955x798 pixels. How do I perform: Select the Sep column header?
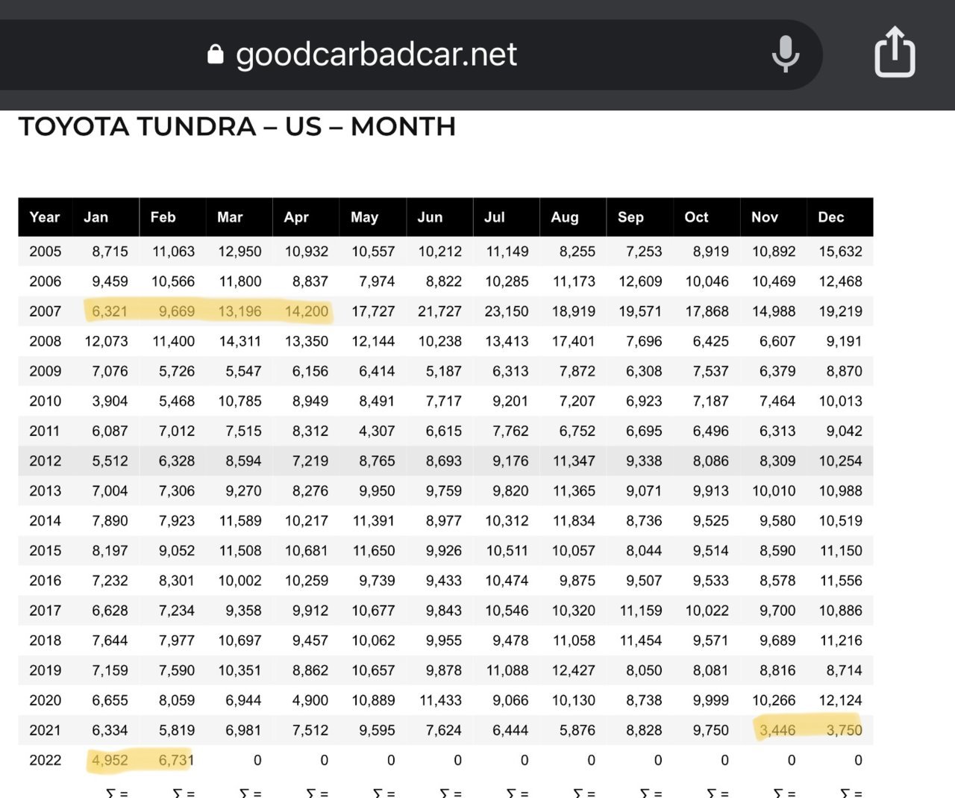pos(640,217)
